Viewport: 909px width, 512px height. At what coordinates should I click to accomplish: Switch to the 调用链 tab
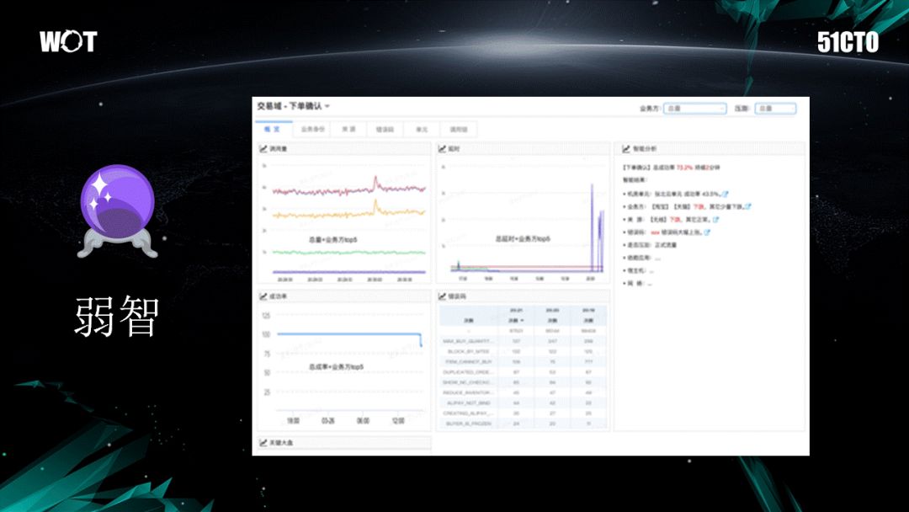(x=459, y=130)
